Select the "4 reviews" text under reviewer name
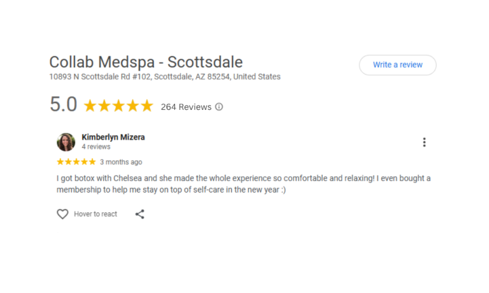Viewport: 489px width, 293px height. click(96, 147)
